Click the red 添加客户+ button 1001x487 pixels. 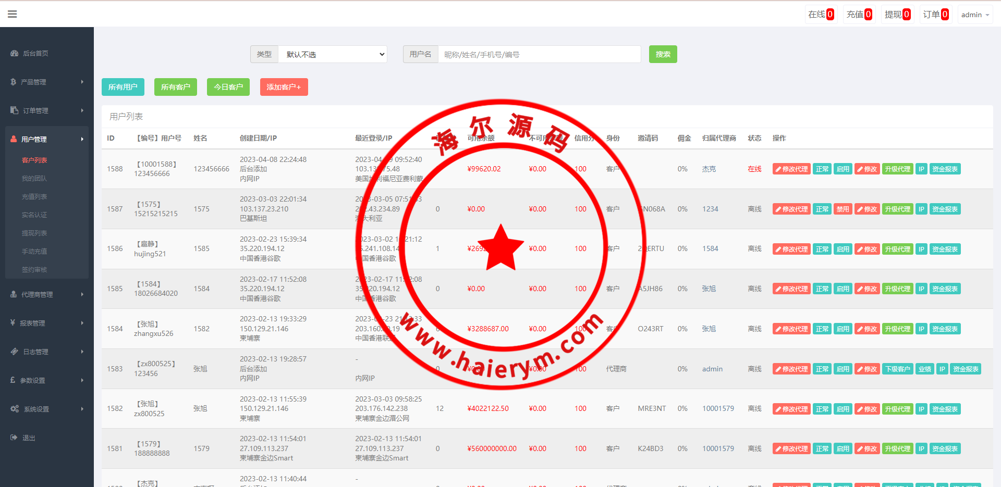click(x=284, y=87)
